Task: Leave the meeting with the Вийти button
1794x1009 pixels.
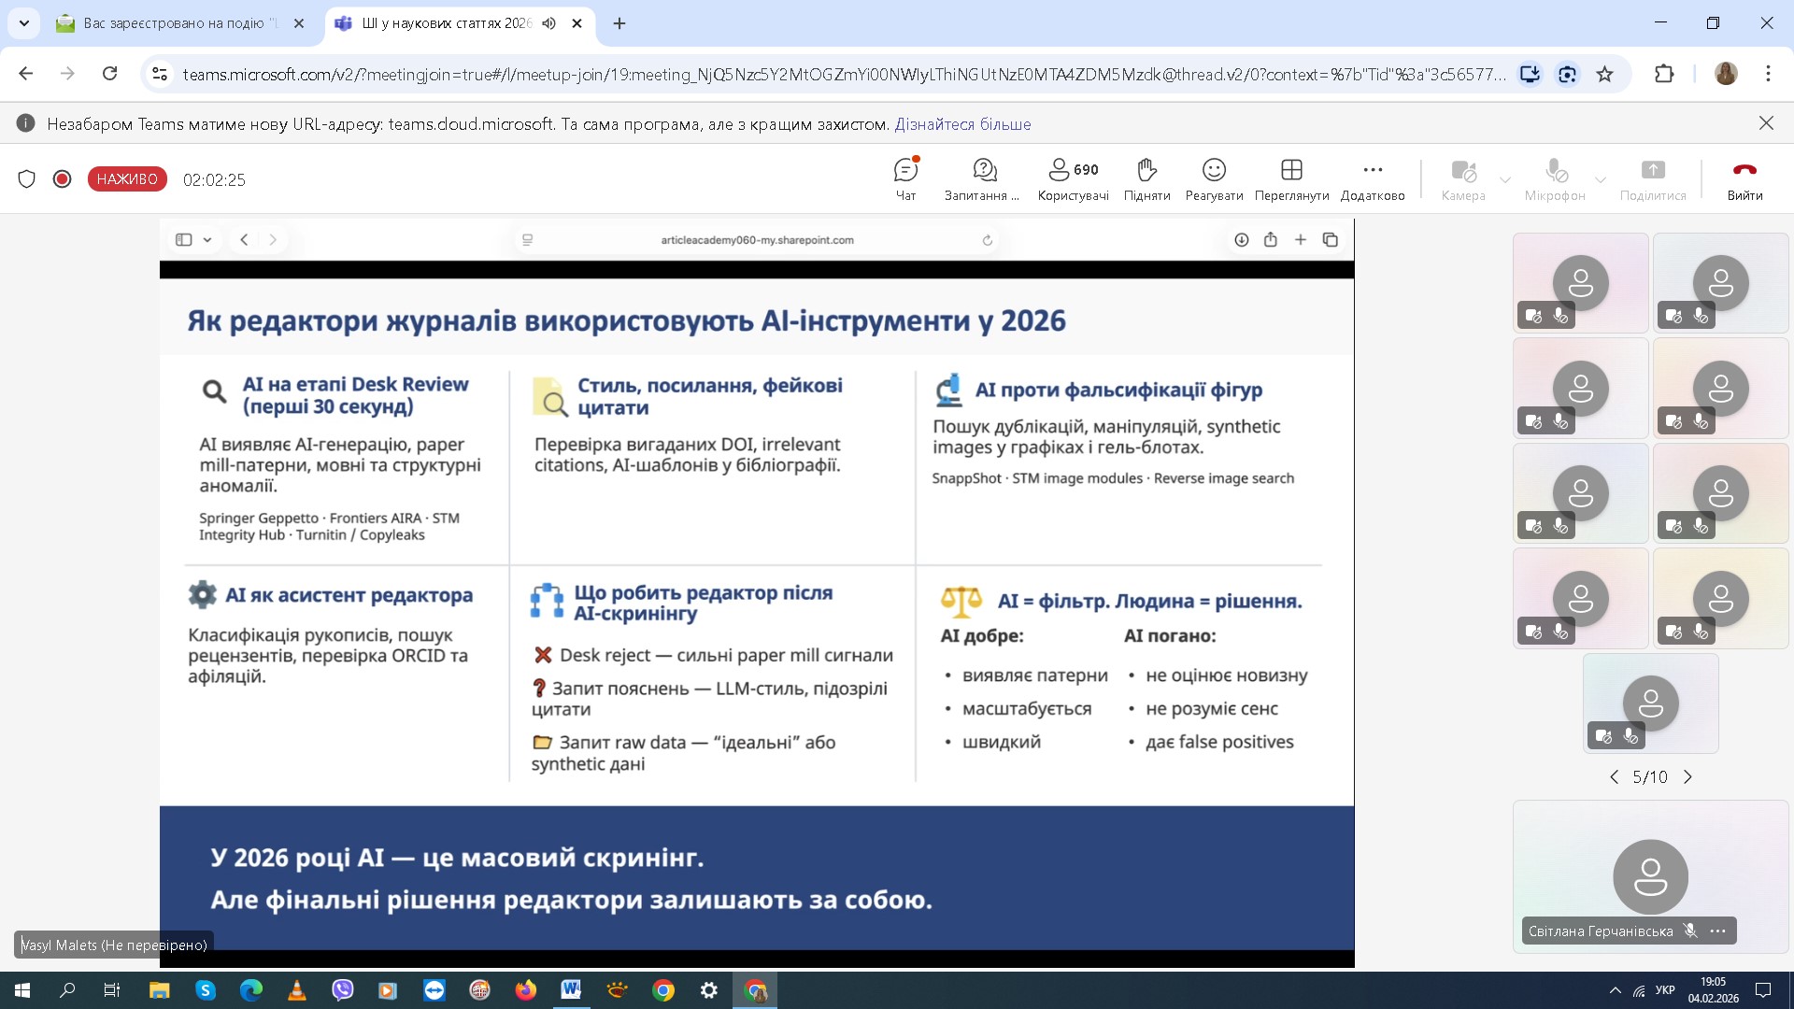Action: (1744, 178)
